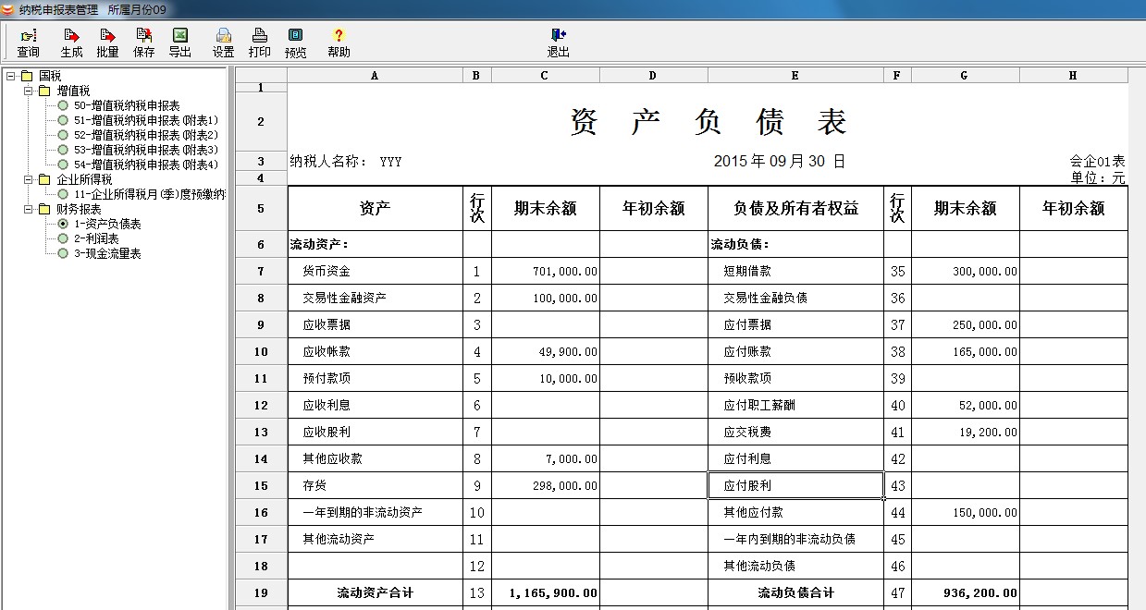Click the 100,000.00 amount cell

point(545,298)
